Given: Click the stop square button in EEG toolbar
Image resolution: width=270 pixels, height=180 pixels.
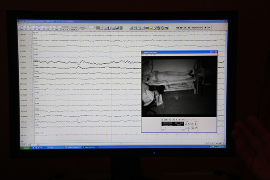Looking at the screenshot, I should [205, 27].
